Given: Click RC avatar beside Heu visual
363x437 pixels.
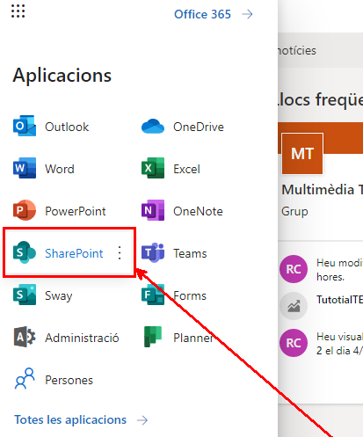Looking at the screenshot, I should 294,343.
